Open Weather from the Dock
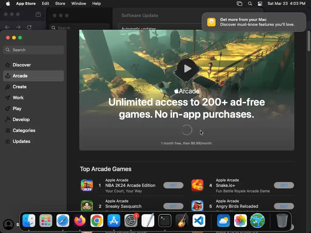 point(224,221)
